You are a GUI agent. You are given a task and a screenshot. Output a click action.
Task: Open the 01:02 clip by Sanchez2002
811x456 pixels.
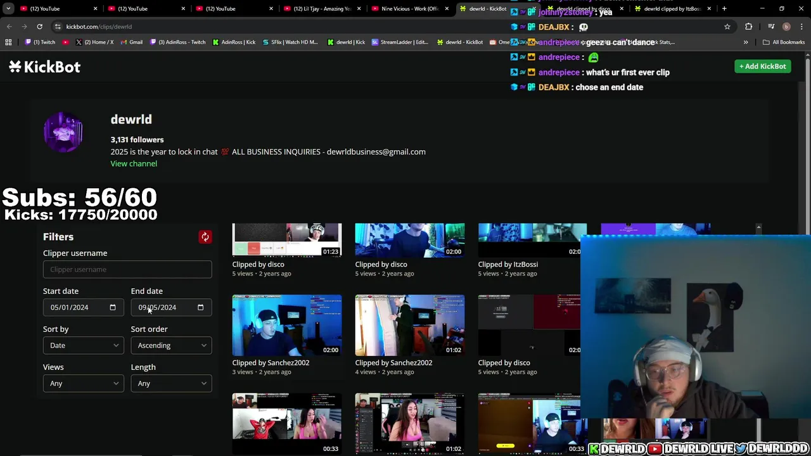coord(409,325)
